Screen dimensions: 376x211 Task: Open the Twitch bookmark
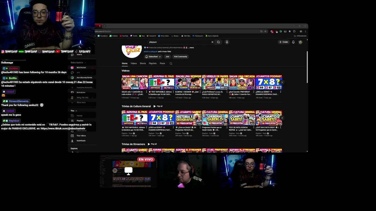click(134, 36)
